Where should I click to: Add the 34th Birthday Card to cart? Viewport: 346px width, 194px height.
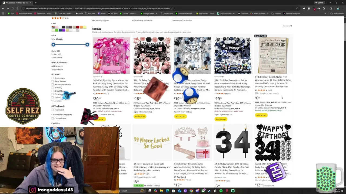261,115
